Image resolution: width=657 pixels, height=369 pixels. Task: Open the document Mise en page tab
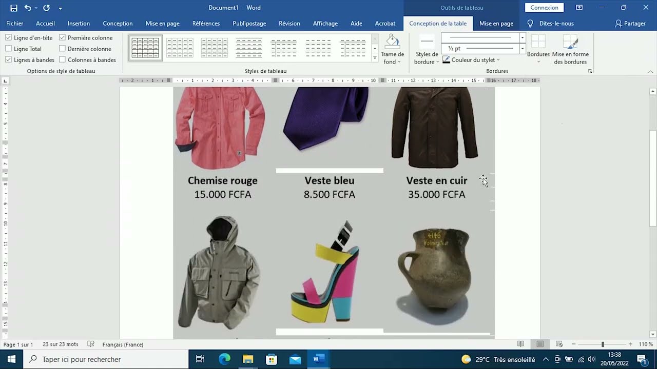tap(162, 24)
